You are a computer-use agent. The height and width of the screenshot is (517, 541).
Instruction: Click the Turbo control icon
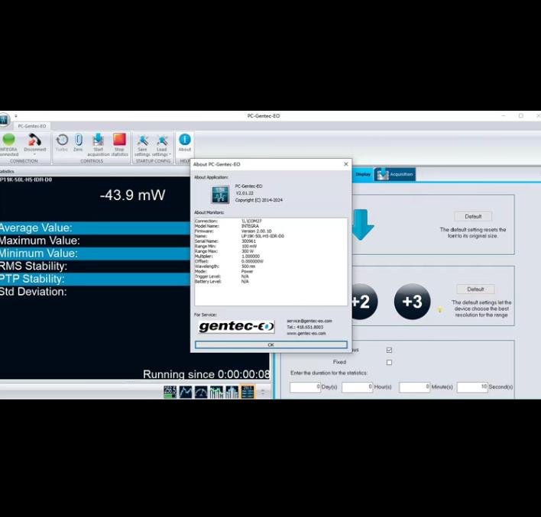pyautogui.click(x=62, y=140)
